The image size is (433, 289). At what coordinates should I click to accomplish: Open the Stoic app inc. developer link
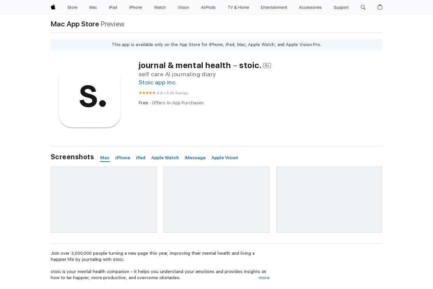(158, 83)
